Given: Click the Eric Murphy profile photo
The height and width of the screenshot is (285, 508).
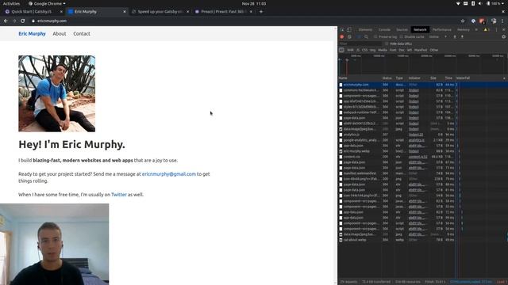Looking at the screenshot, I should coord(56,93).
